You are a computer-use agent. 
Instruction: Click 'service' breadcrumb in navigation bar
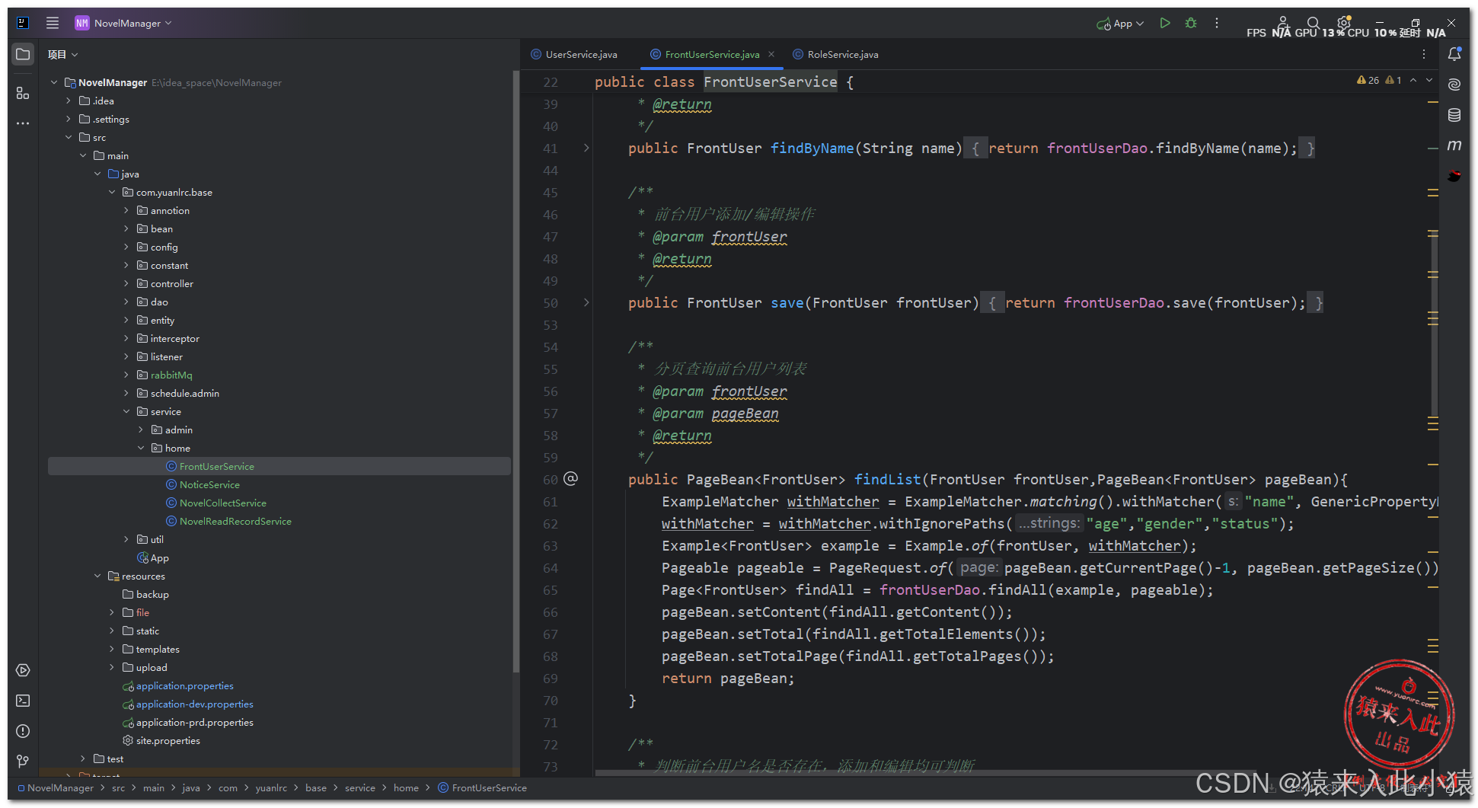(359, 787)
